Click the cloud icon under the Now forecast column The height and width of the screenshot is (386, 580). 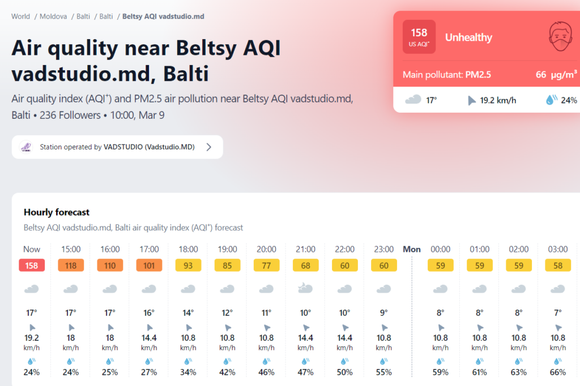coord(32,289)
